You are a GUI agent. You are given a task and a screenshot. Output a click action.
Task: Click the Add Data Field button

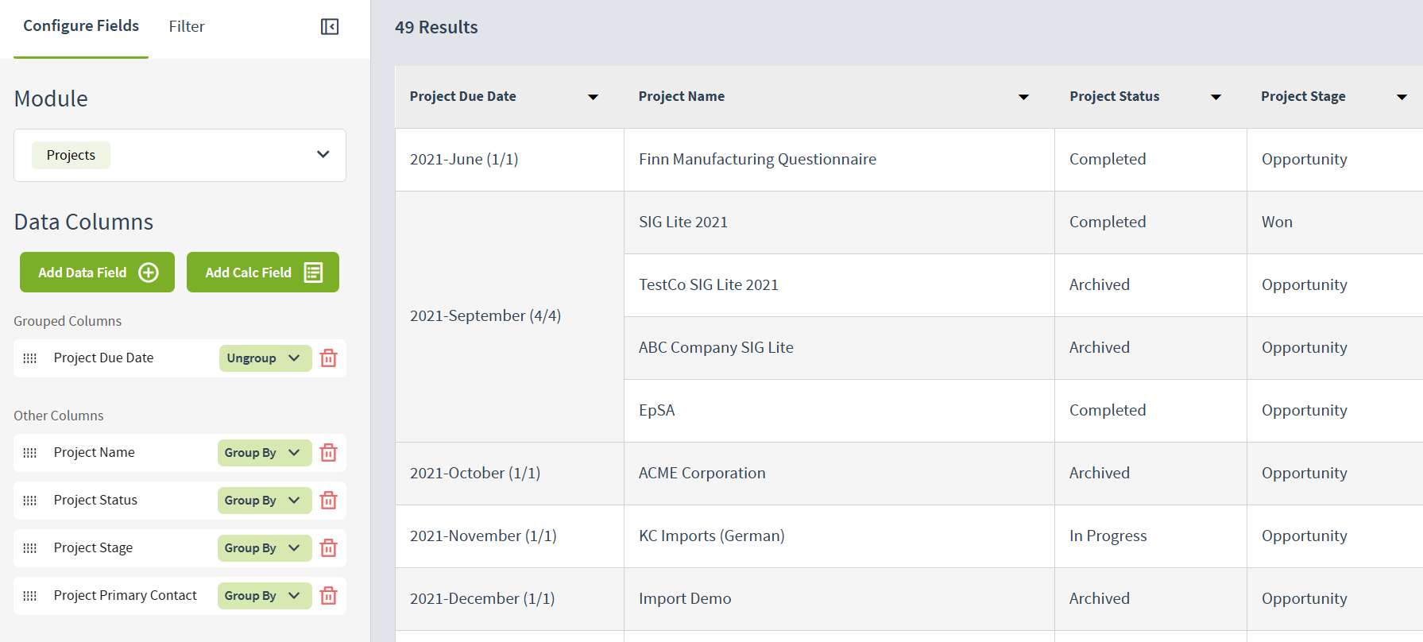(x=97, y=273)
